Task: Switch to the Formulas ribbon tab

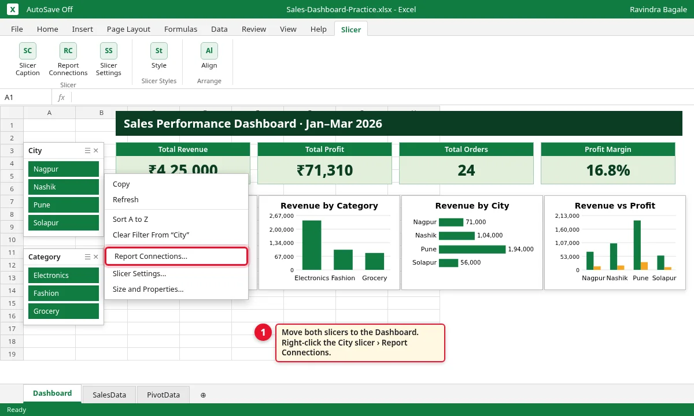Action: 180,29
